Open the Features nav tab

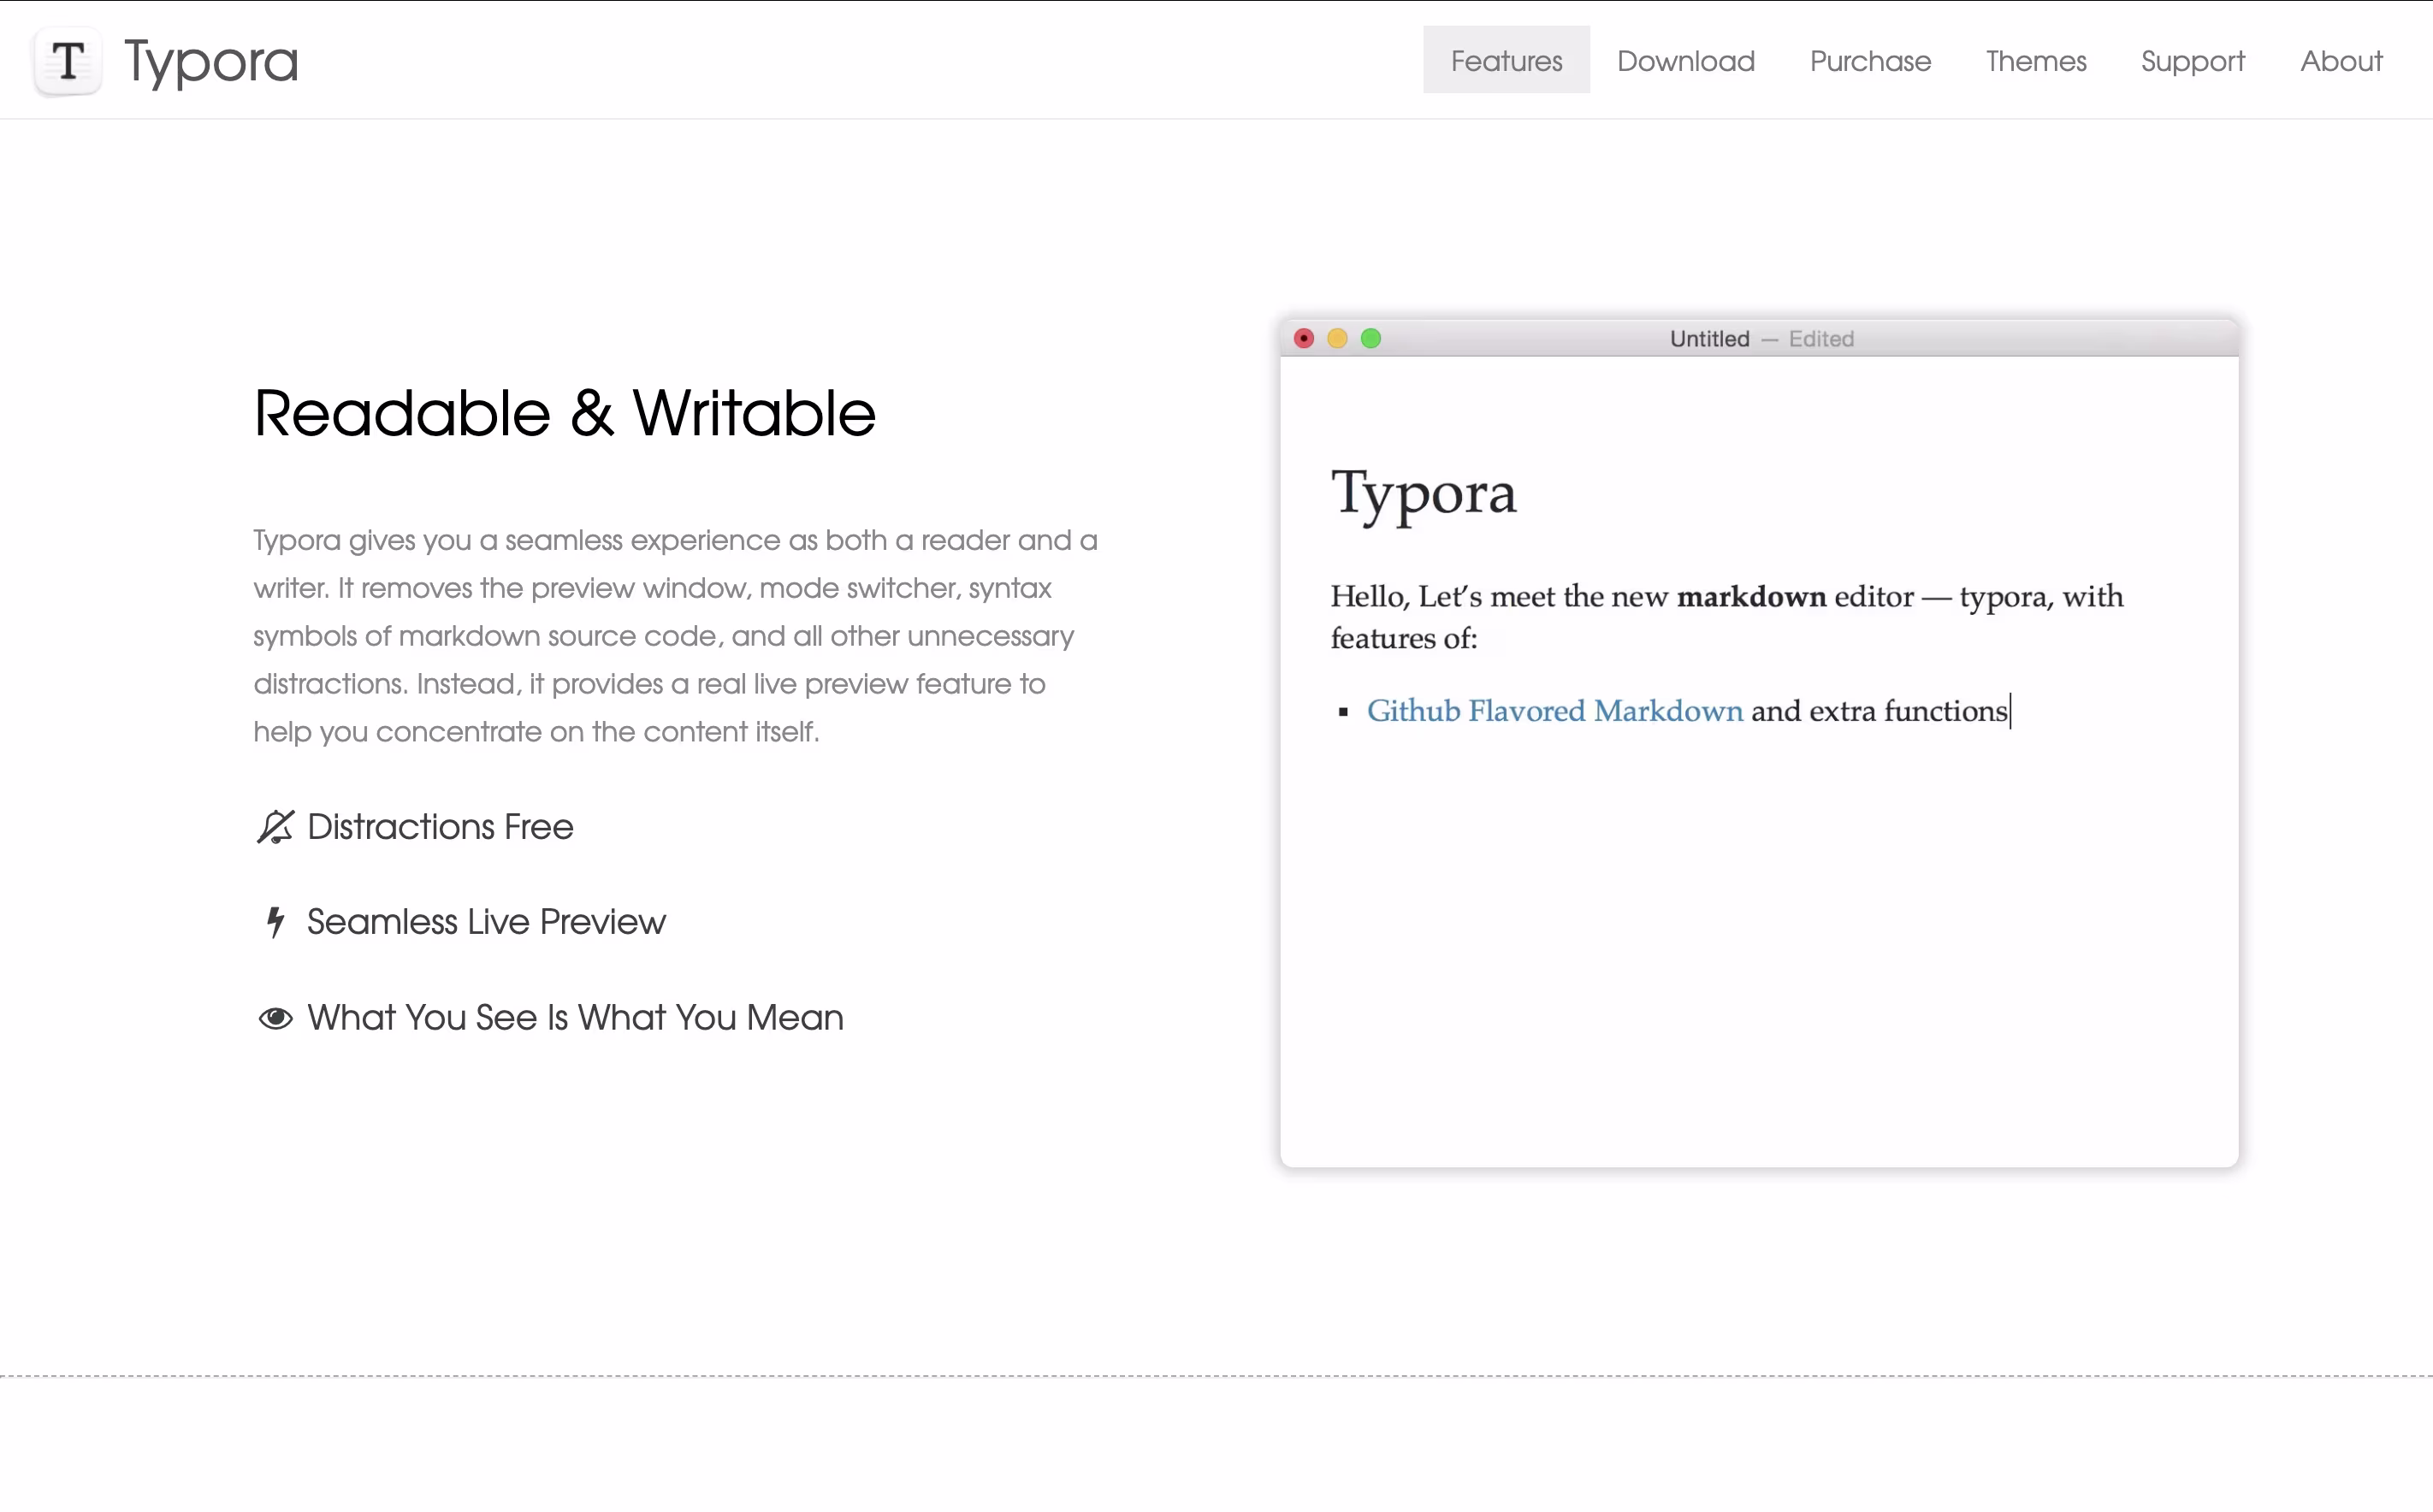(1506, 61)
